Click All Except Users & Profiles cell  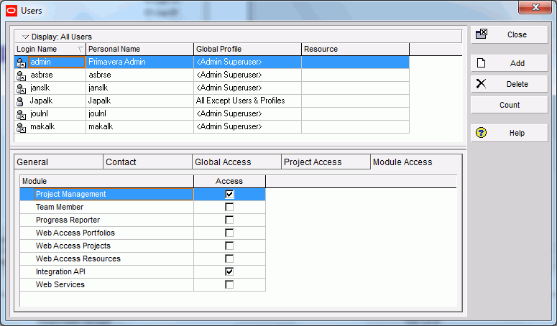click(247, 101)
